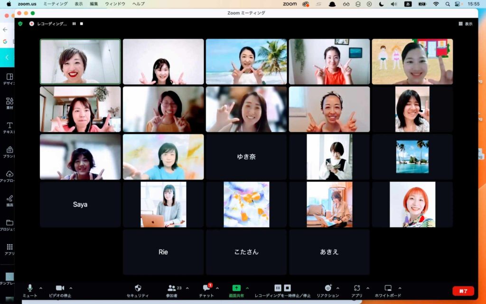
Task: Open the participants panel (参加者)
Action: [x=172, y=288]
